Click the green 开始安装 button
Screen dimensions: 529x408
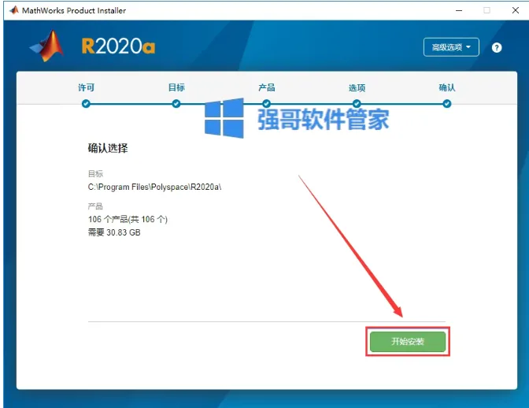pyautogui.click(x=408, y=342)
